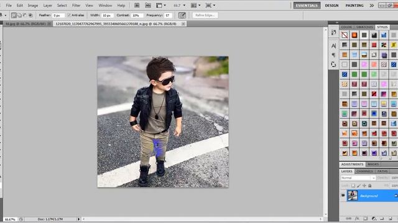Switch to the Color panel tab
Screen dimensions: 398x223
pyautogui.click(x=346, y=27)
